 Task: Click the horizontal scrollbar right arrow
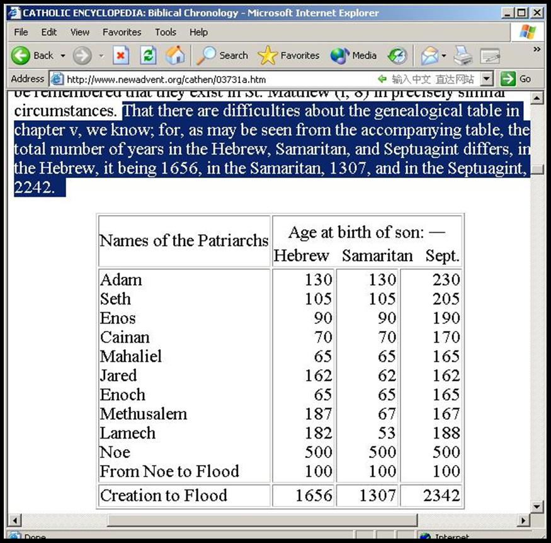[x=523, y=520]
